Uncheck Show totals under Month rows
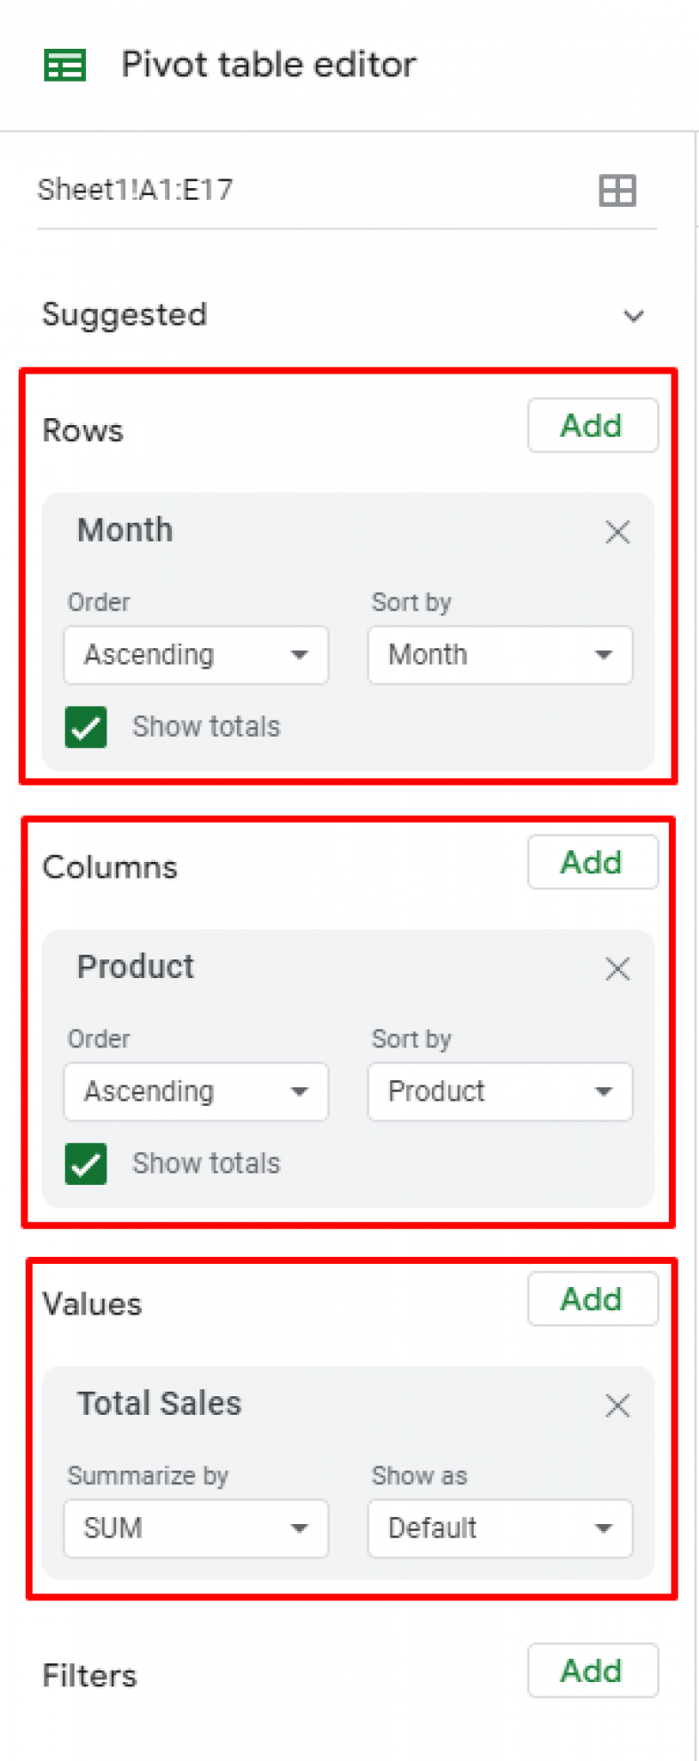 tap(85, 727)
